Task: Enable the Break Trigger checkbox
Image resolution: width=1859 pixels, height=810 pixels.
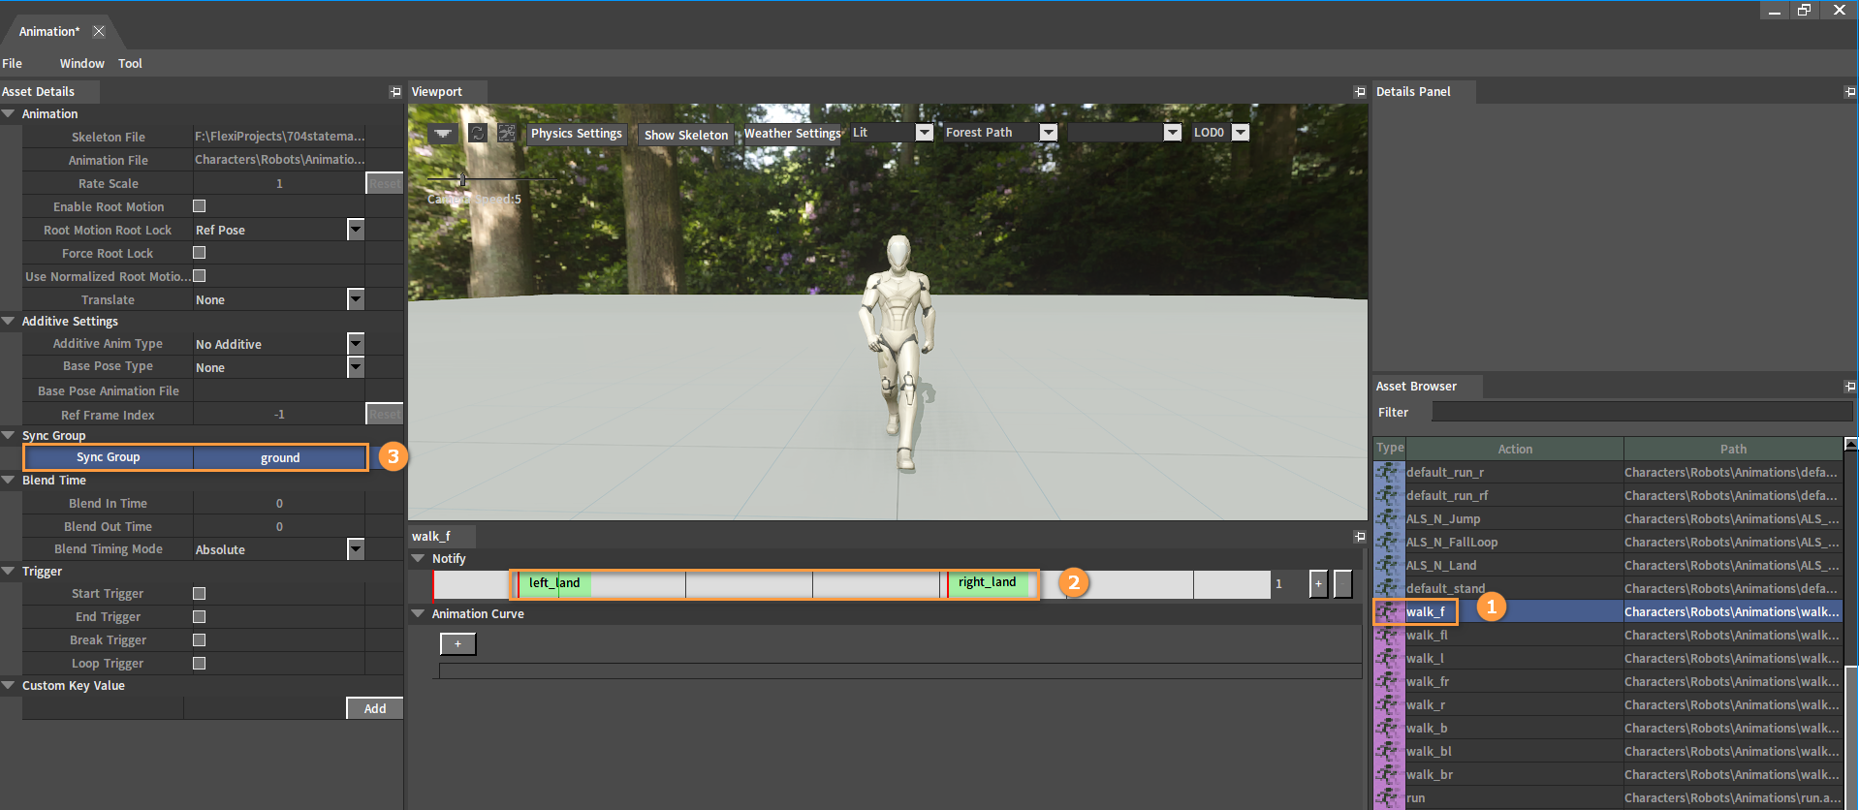Action: point(200,639)
